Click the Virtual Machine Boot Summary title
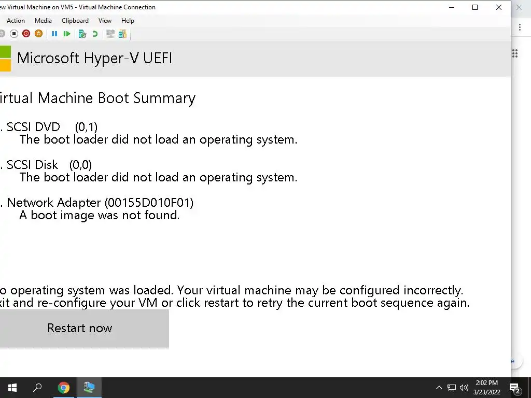The width and height of the screenshot is (531, 398). click(x=97, y=98)
